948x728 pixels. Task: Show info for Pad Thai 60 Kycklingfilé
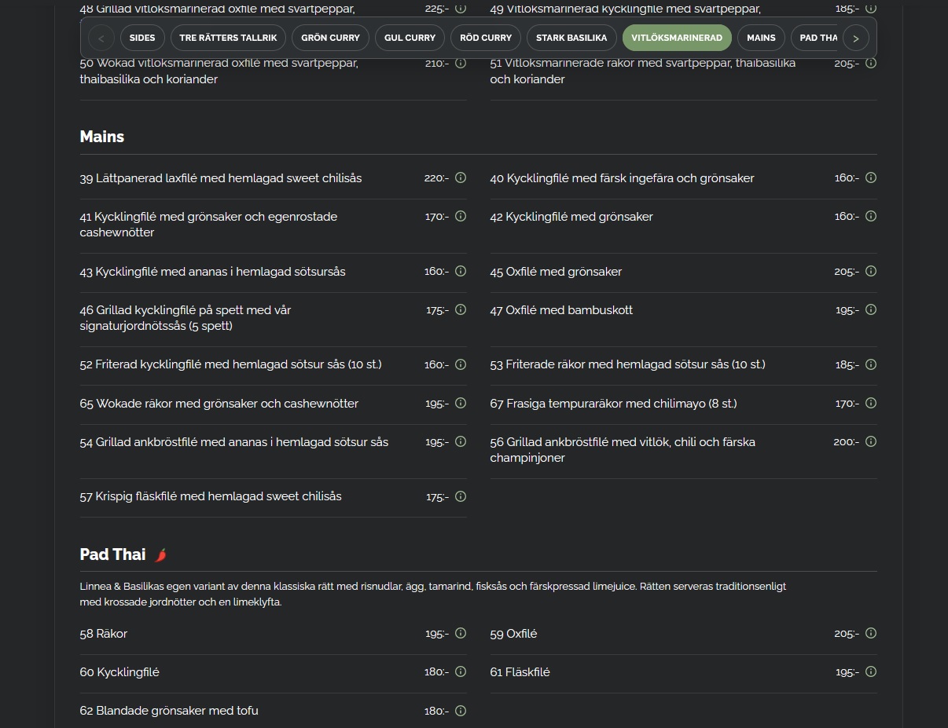coord(461,672)
